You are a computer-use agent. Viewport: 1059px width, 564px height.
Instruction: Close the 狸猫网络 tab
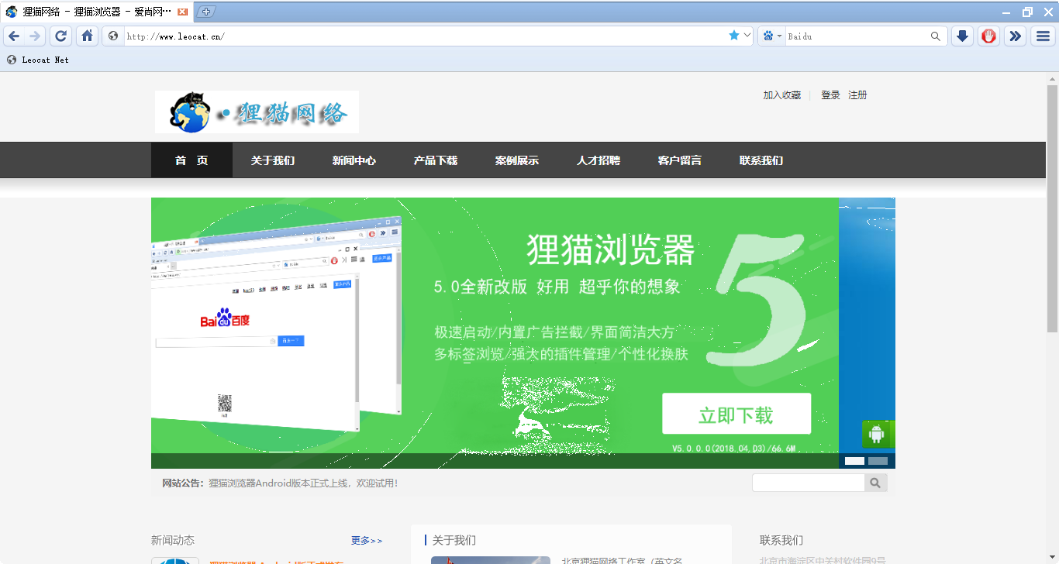[x=182, y=12]
